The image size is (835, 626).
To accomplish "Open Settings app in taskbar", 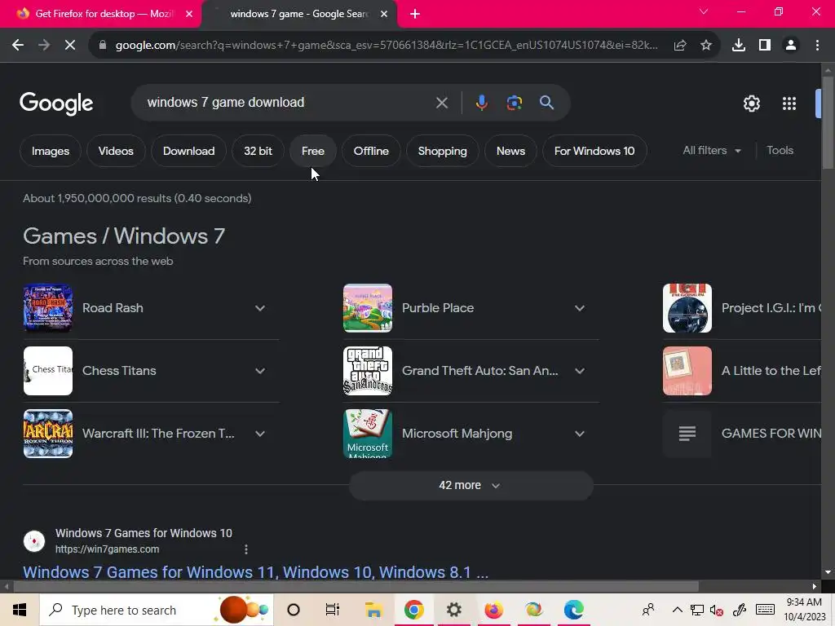I will (453, 610).
